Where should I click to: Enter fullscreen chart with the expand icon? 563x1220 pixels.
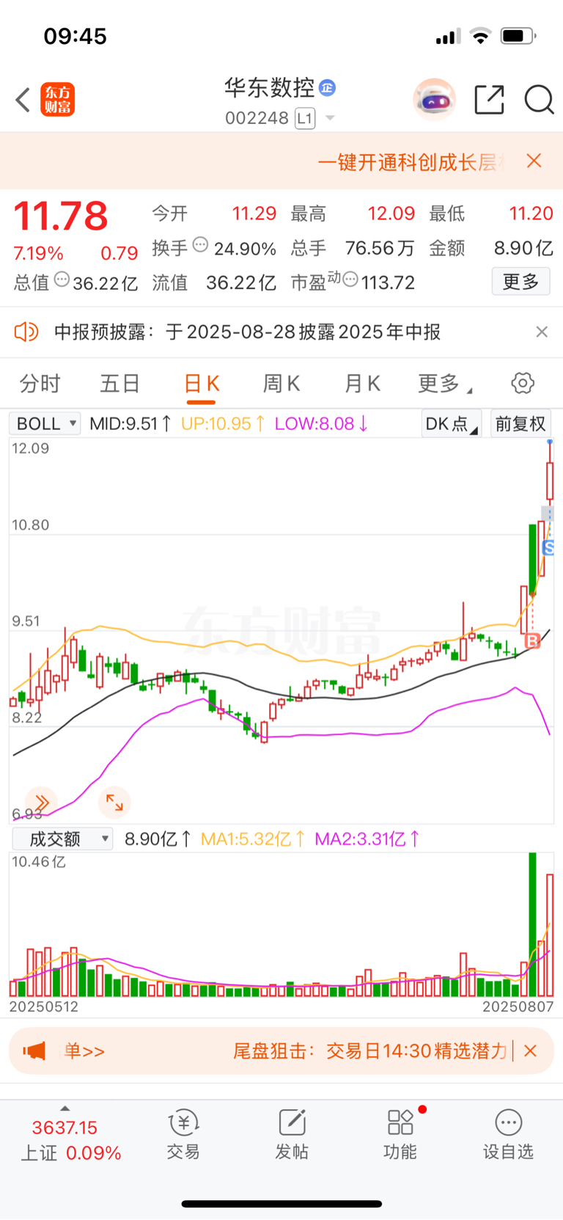[x=114, y=803]
